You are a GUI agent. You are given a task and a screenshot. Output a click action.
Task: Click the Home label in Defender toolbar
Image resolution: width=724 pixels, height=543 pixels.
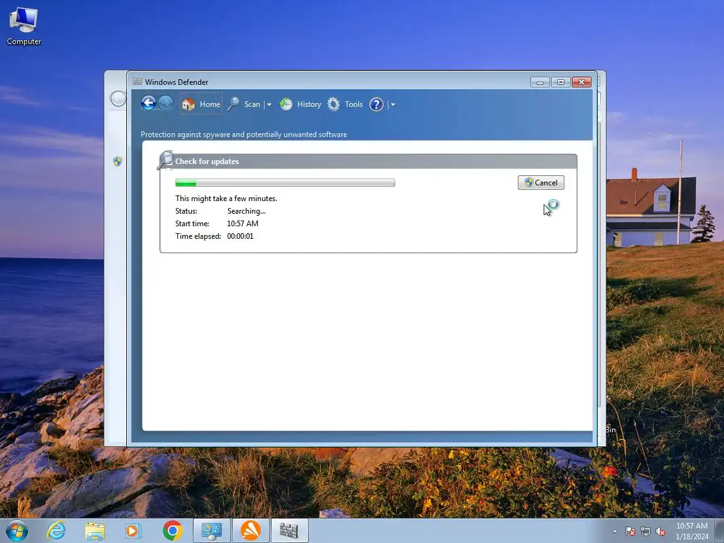tap(210, 104)
